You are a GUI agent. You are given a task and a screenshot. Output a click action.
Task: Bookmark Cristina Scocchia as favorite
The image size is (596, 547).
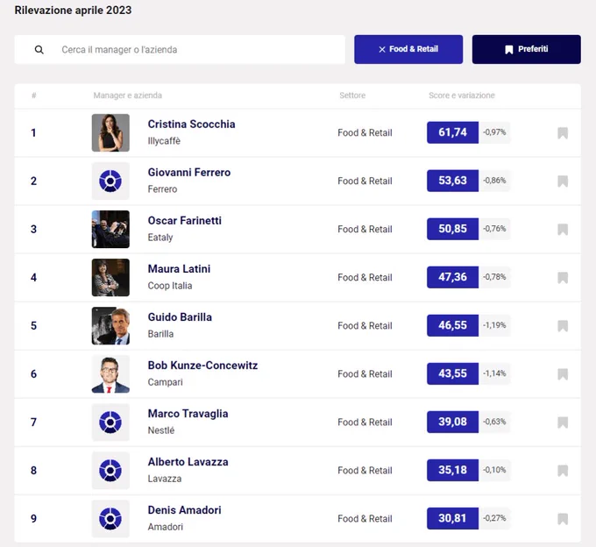tap(563, 133)
